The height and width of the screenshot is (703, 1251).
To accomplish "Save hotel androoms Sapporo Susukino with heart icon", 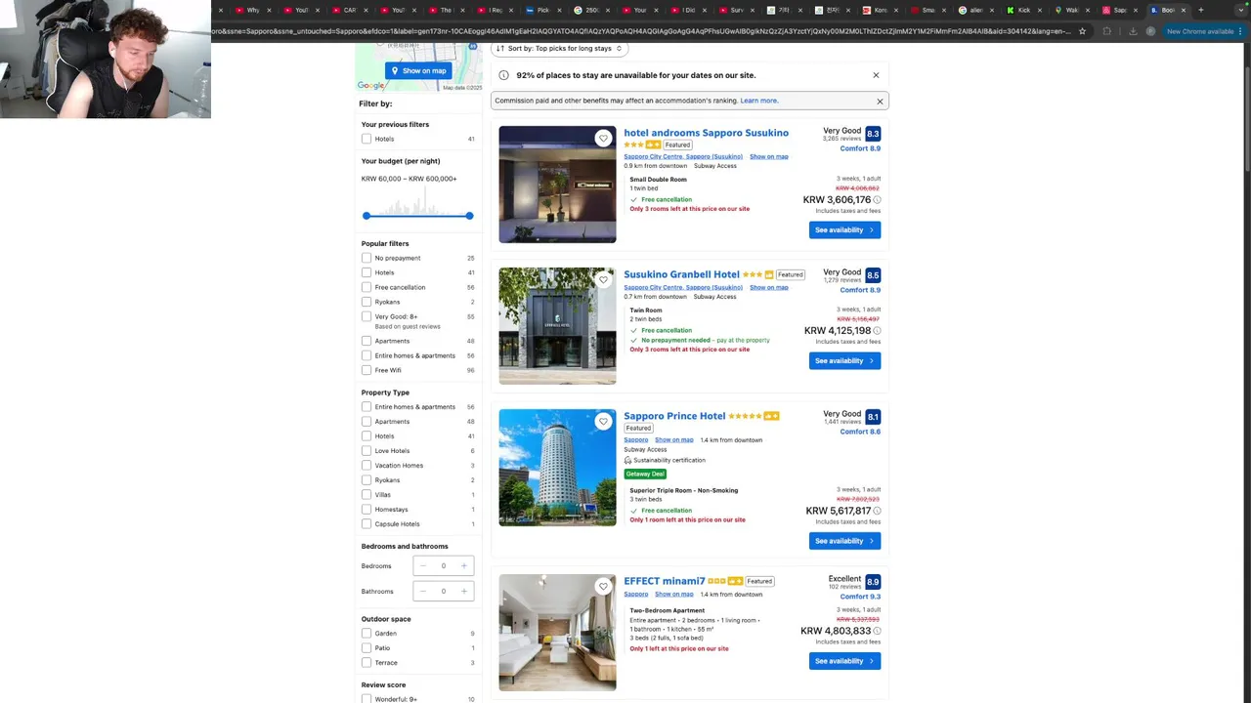I will (x=603, y=139).
